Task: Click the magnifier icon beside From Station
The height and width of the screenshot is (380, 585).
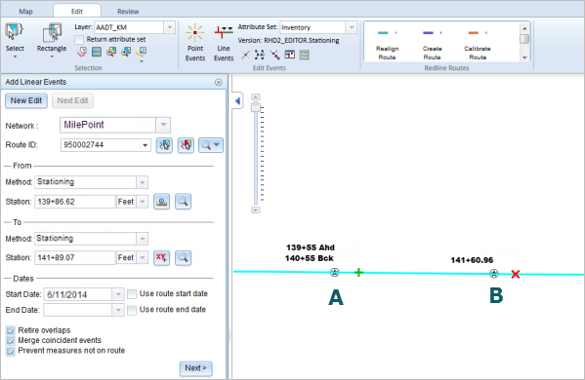Action: pyautogui.click(x=183, y=202)
